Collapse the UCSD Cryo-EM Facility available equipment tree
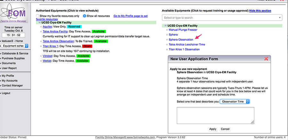 [166, 26]
